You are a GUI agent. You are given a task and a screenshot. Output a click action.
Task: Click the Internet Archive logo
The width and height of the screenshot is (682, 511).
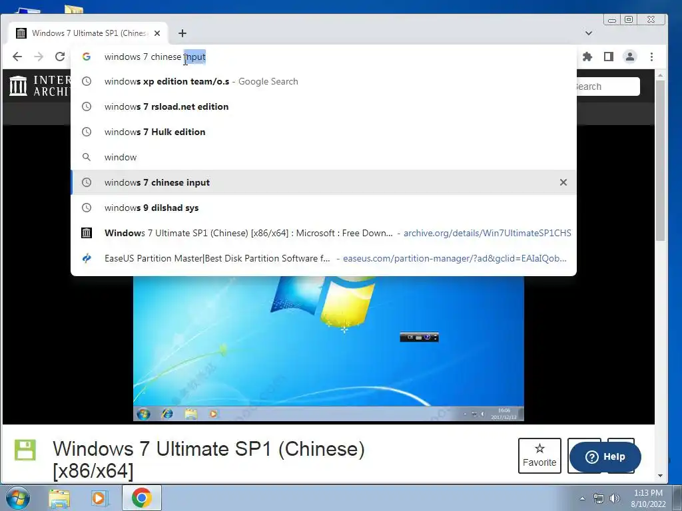(x=39, y=86)
